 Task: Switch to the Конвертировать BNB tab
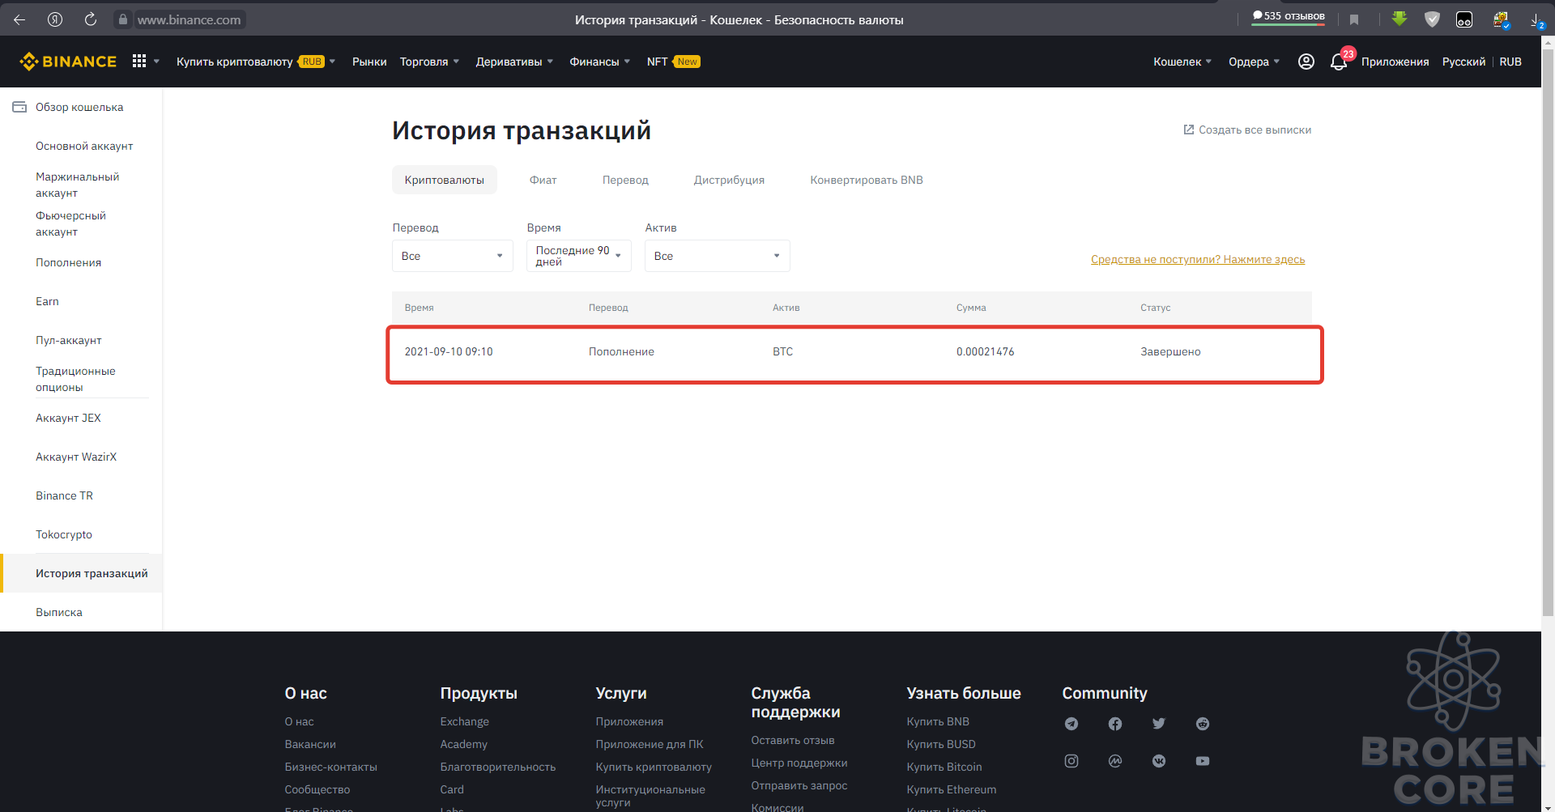867,180
